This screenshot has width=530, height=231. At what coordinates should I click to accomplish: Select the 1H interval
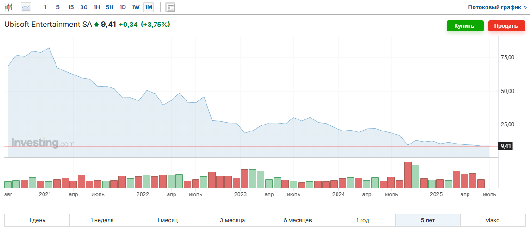(97, 7)
